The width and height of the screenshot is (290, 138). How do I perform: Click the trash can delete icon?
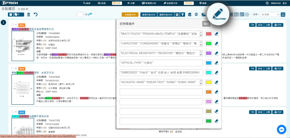28,14
